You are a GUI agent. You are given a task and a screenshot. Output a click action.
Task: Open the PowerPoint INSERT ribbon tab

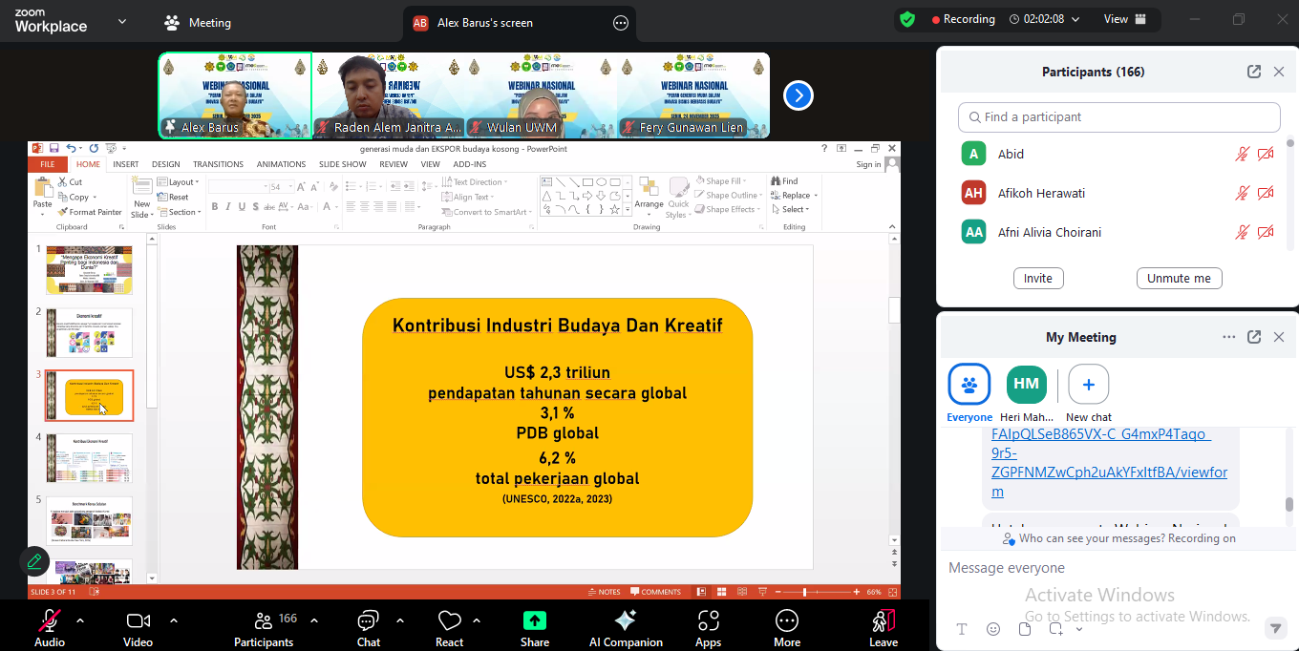tap(126, 164)
